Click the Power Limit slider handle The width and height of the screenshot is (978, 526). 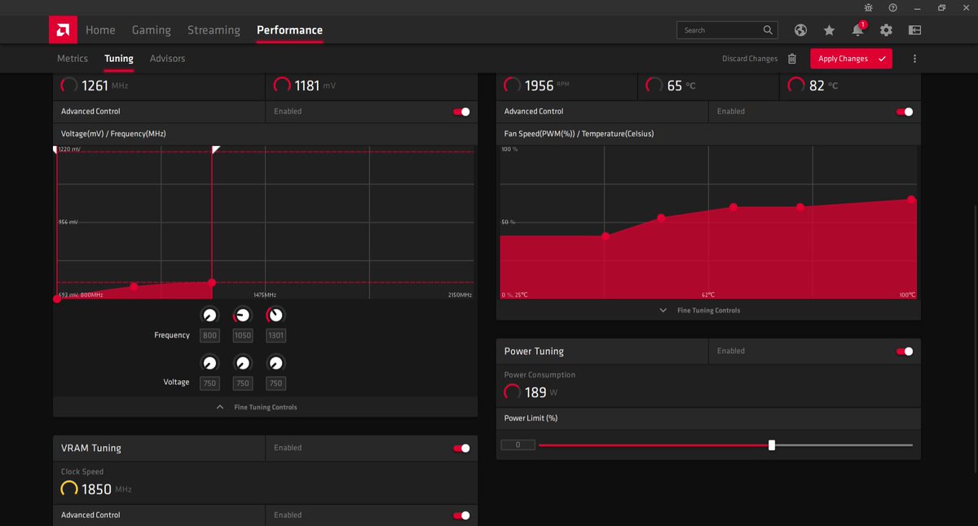[772, 445]
